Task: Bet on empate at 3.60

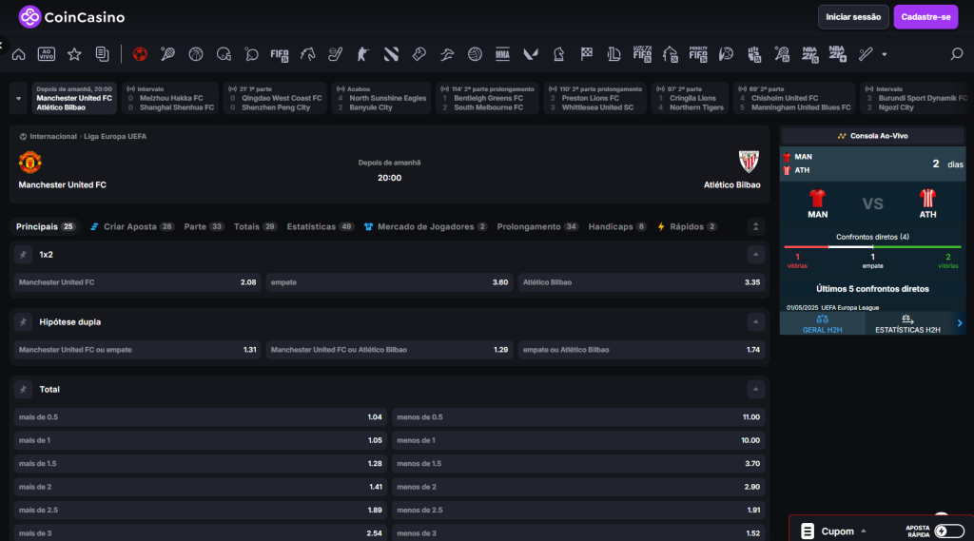Action: coord(389,282)
